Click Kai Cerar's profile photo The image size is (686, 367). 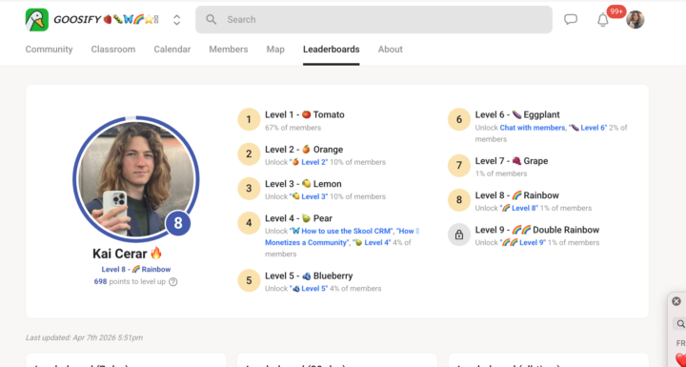pos(136,179)
